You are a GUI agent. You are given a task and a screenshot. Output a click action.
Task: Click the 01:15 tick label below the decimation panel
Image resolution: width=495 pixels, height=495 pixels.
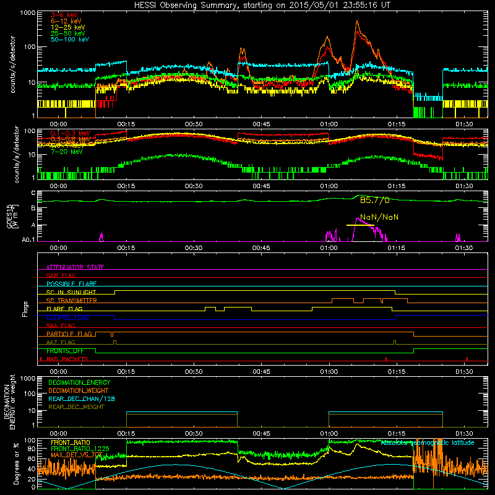397,434
